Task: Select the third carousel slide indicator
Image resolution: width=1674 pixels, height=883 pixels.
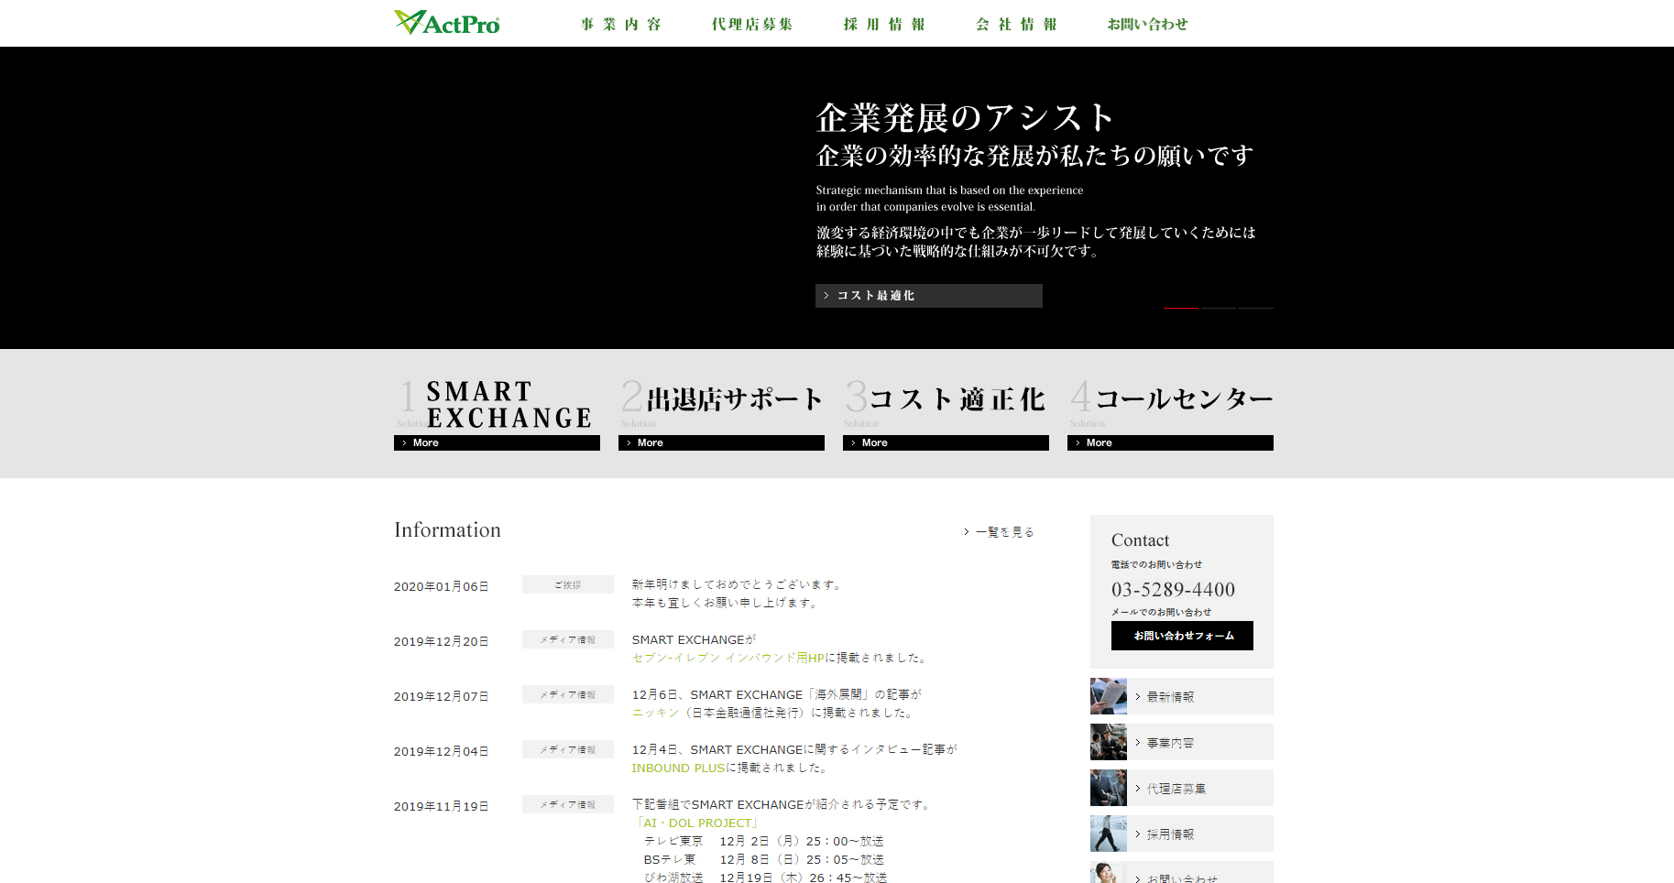Action: (x=1255, y=309)
